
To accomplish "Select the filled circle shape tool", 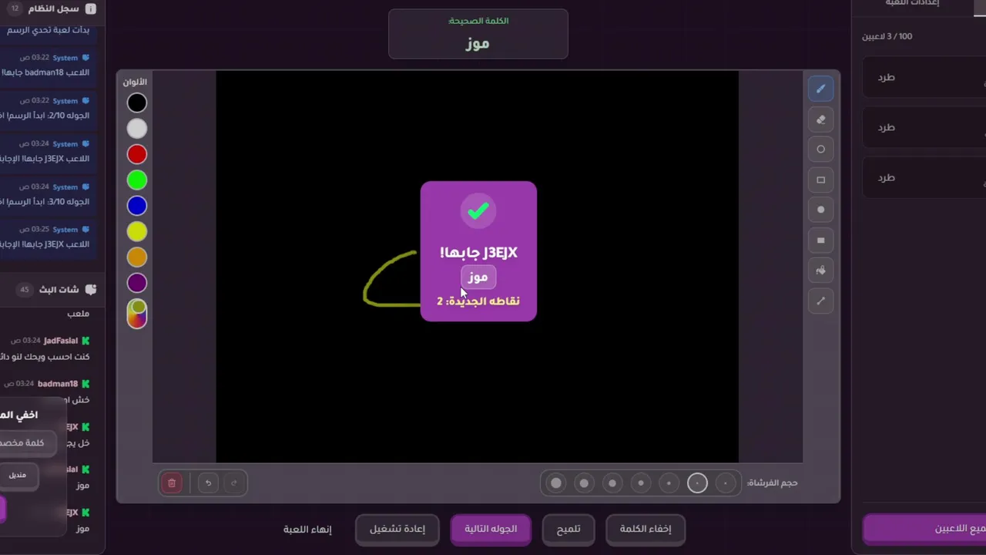I will tap(820, 210).
